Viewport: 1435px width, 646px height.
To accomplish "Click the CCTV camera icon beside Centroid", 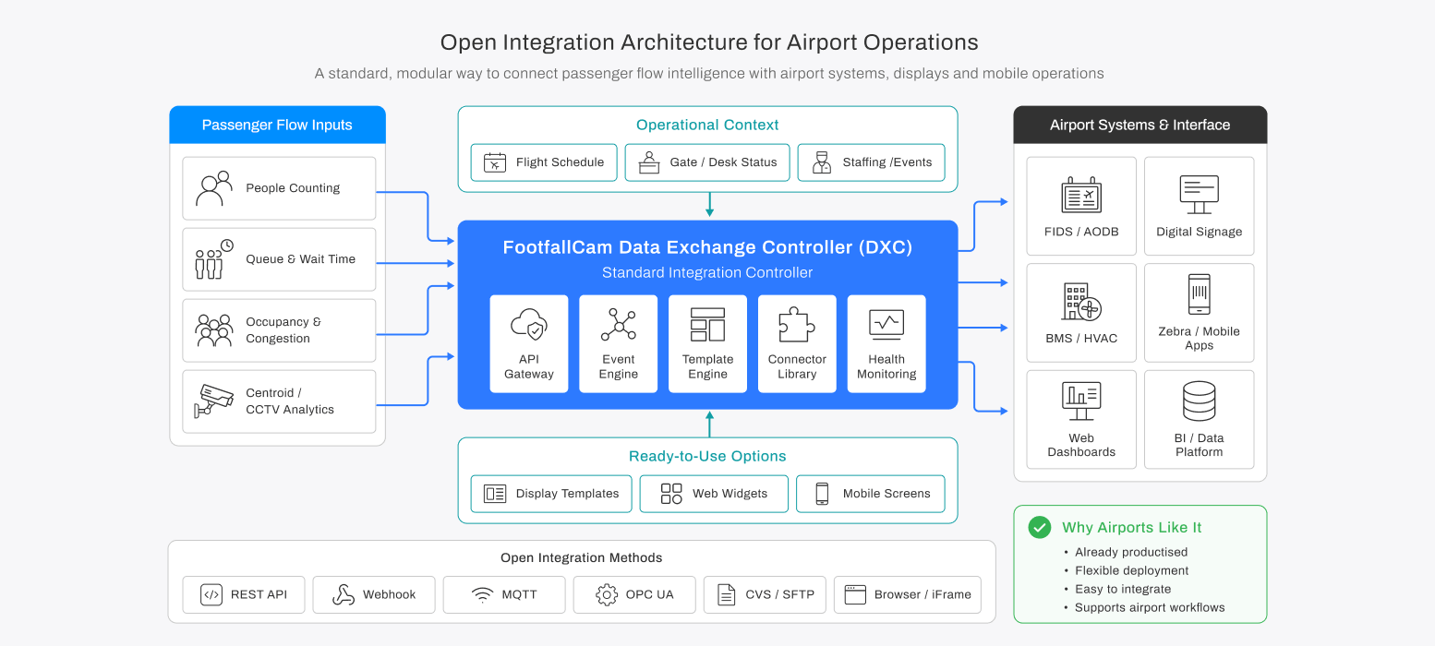I will click(x=214, y=401).
